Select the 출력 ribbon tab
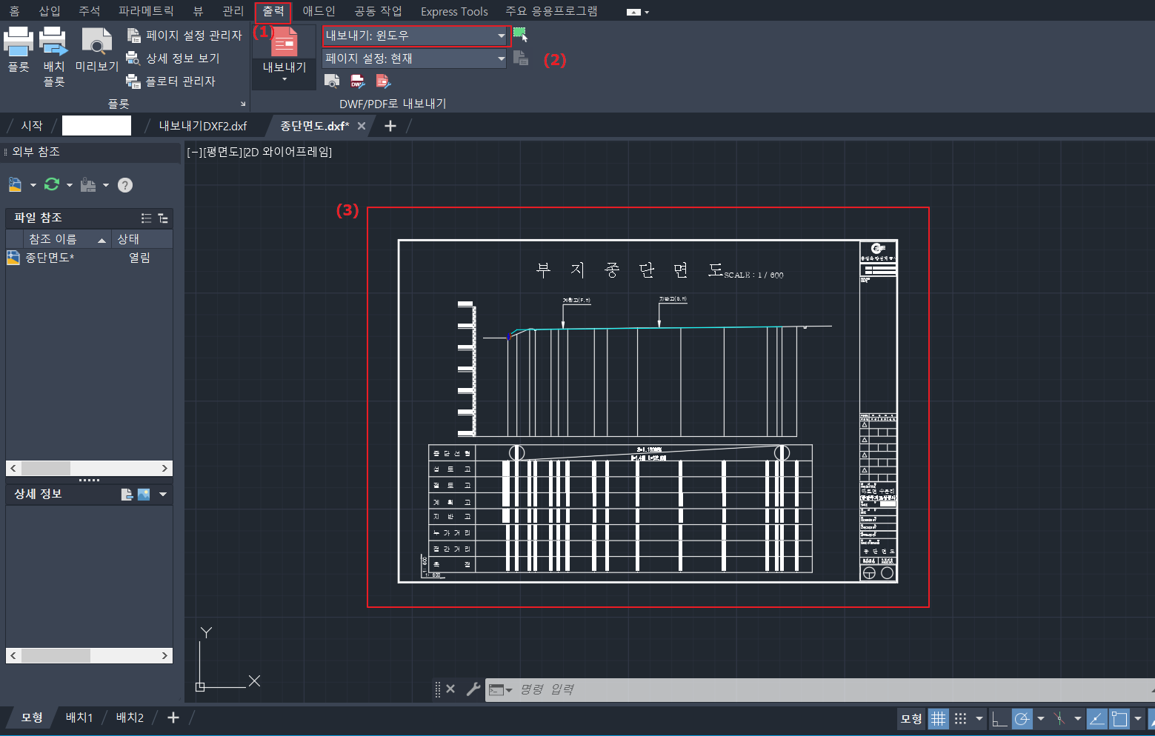The height and width of the screenshot is (736, 1155). pos(273,11)
